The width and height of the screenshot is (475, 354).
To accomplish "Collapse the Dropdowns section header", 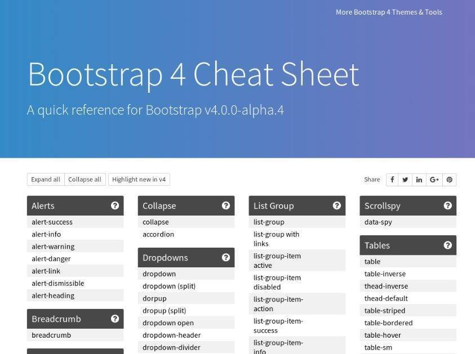I will 186,258.
